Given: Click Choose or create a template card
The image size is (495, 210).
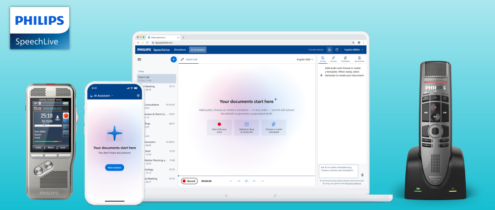Looking at the screenshot, I should click(x=274, y=127).
